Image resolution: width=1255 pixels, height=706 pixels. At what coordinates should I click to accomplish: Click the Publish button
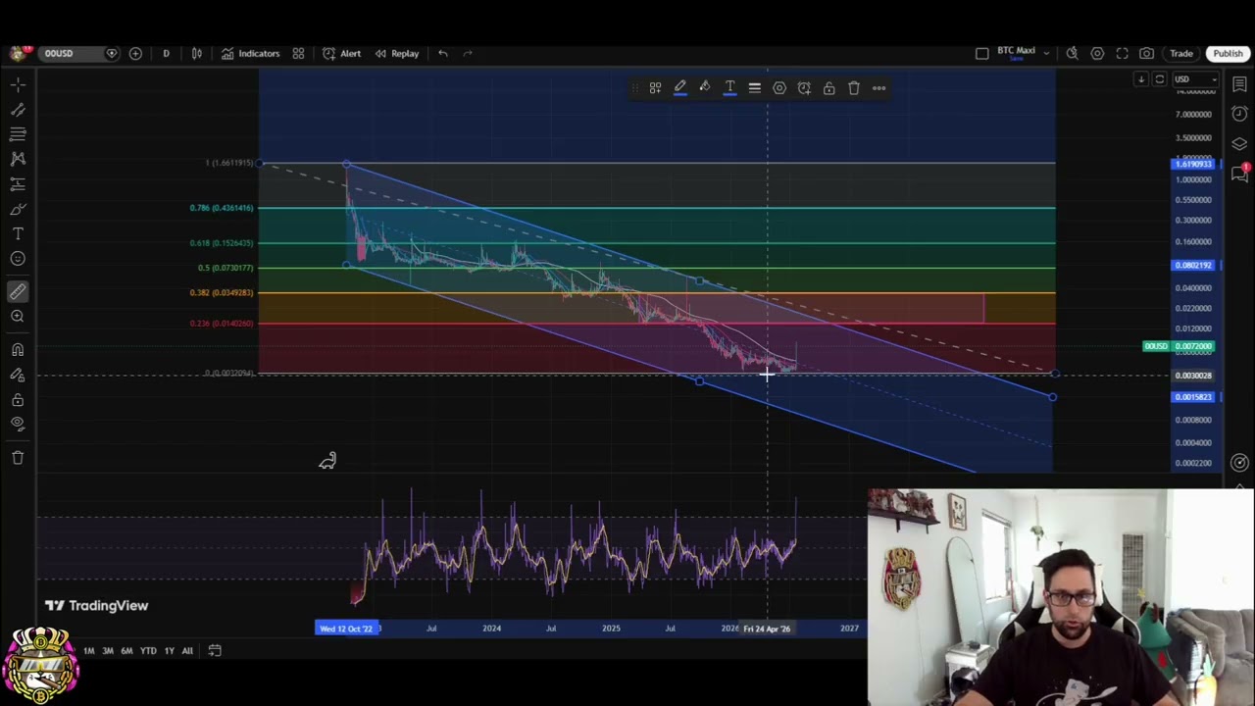coord(1228,53)
